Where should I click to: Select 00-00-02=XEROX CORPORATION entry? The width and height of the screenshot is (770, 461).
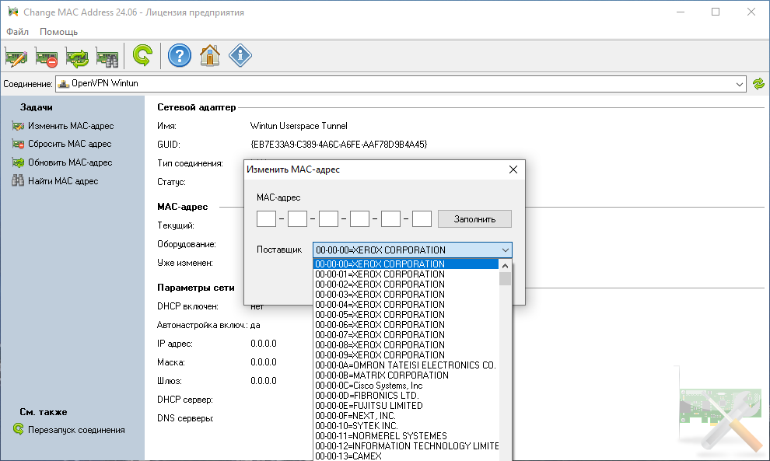(x=406, y=285)
